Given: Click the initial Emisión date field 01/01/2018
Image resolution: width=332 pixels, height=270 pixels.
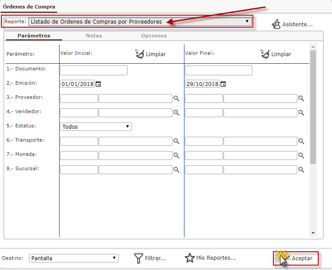Looking at the screenshot, I should [77, 84].
